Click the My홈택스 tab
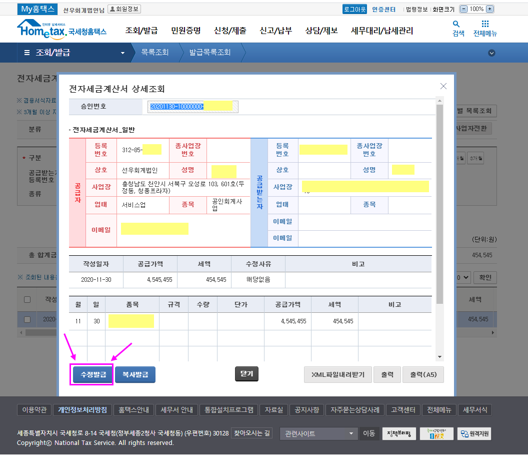 pos(37,9)
